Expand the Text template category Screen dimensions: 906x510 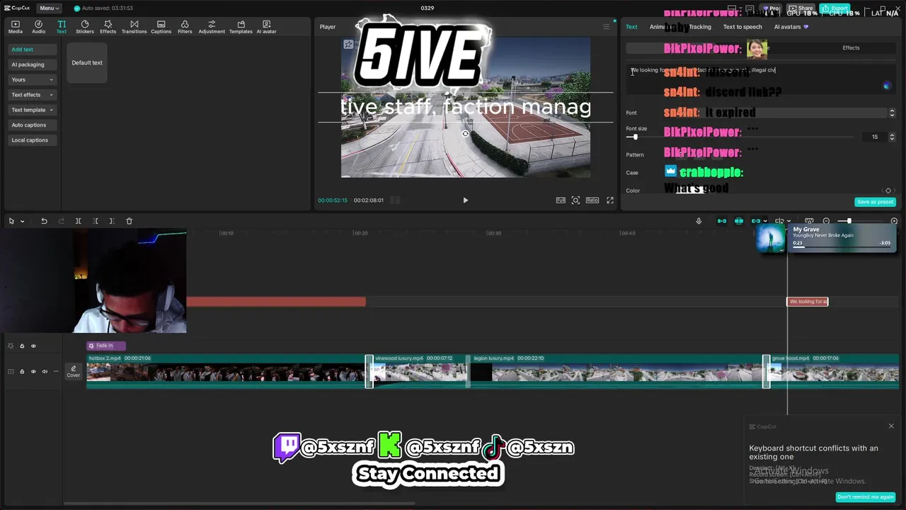(x=32, y=110)
